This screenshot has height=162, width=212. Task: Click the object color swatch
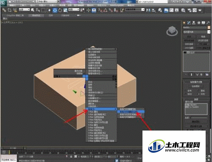point(209,27)
